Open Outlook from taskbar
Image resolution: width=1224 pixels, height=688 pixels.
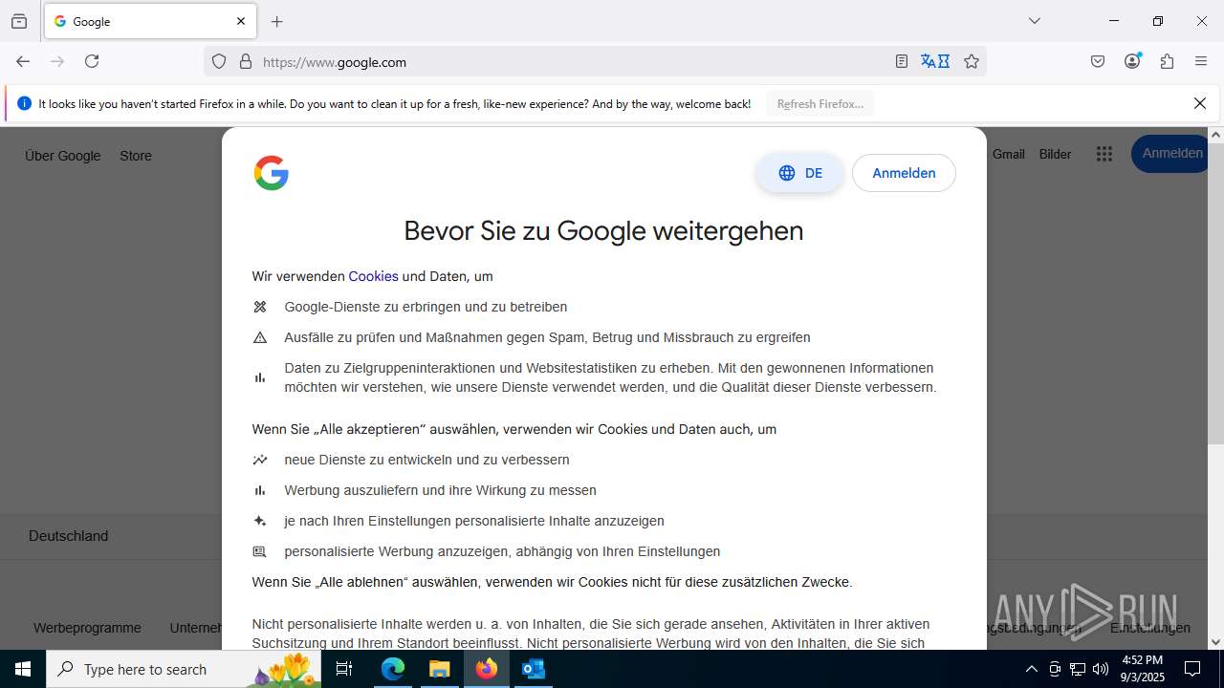tap(533, 669)
